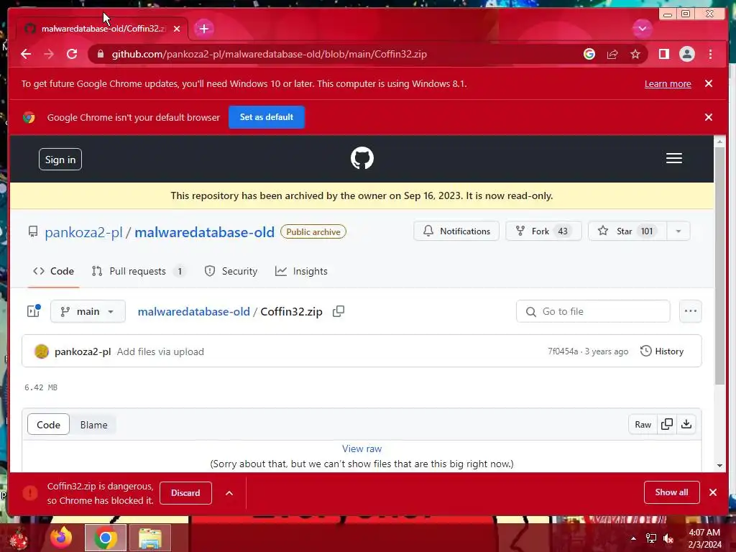Close the downloads bar
Image resolution: width=736 pixels, height=552 pixels.
click(713, 492)
